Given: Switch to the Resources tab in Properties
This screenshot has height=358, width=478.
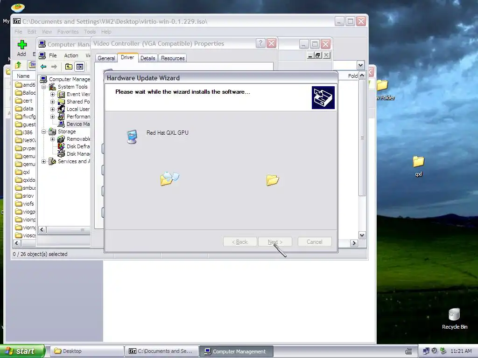Looking at the screenshot, I should click(173, 58).
